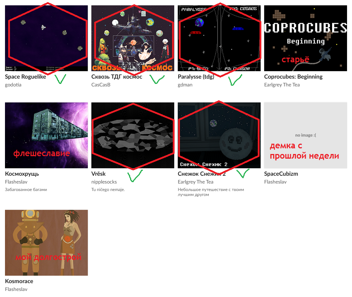Click the Сквозь ТДГ космос title link
This screenshot has height=297, width=352.
(x=117, y=77)
